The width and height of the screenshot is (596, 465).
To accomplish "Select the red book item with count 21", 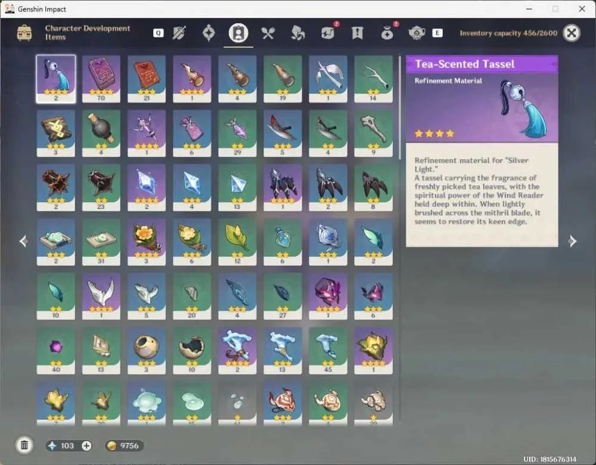I will click(x=147, y=79).
